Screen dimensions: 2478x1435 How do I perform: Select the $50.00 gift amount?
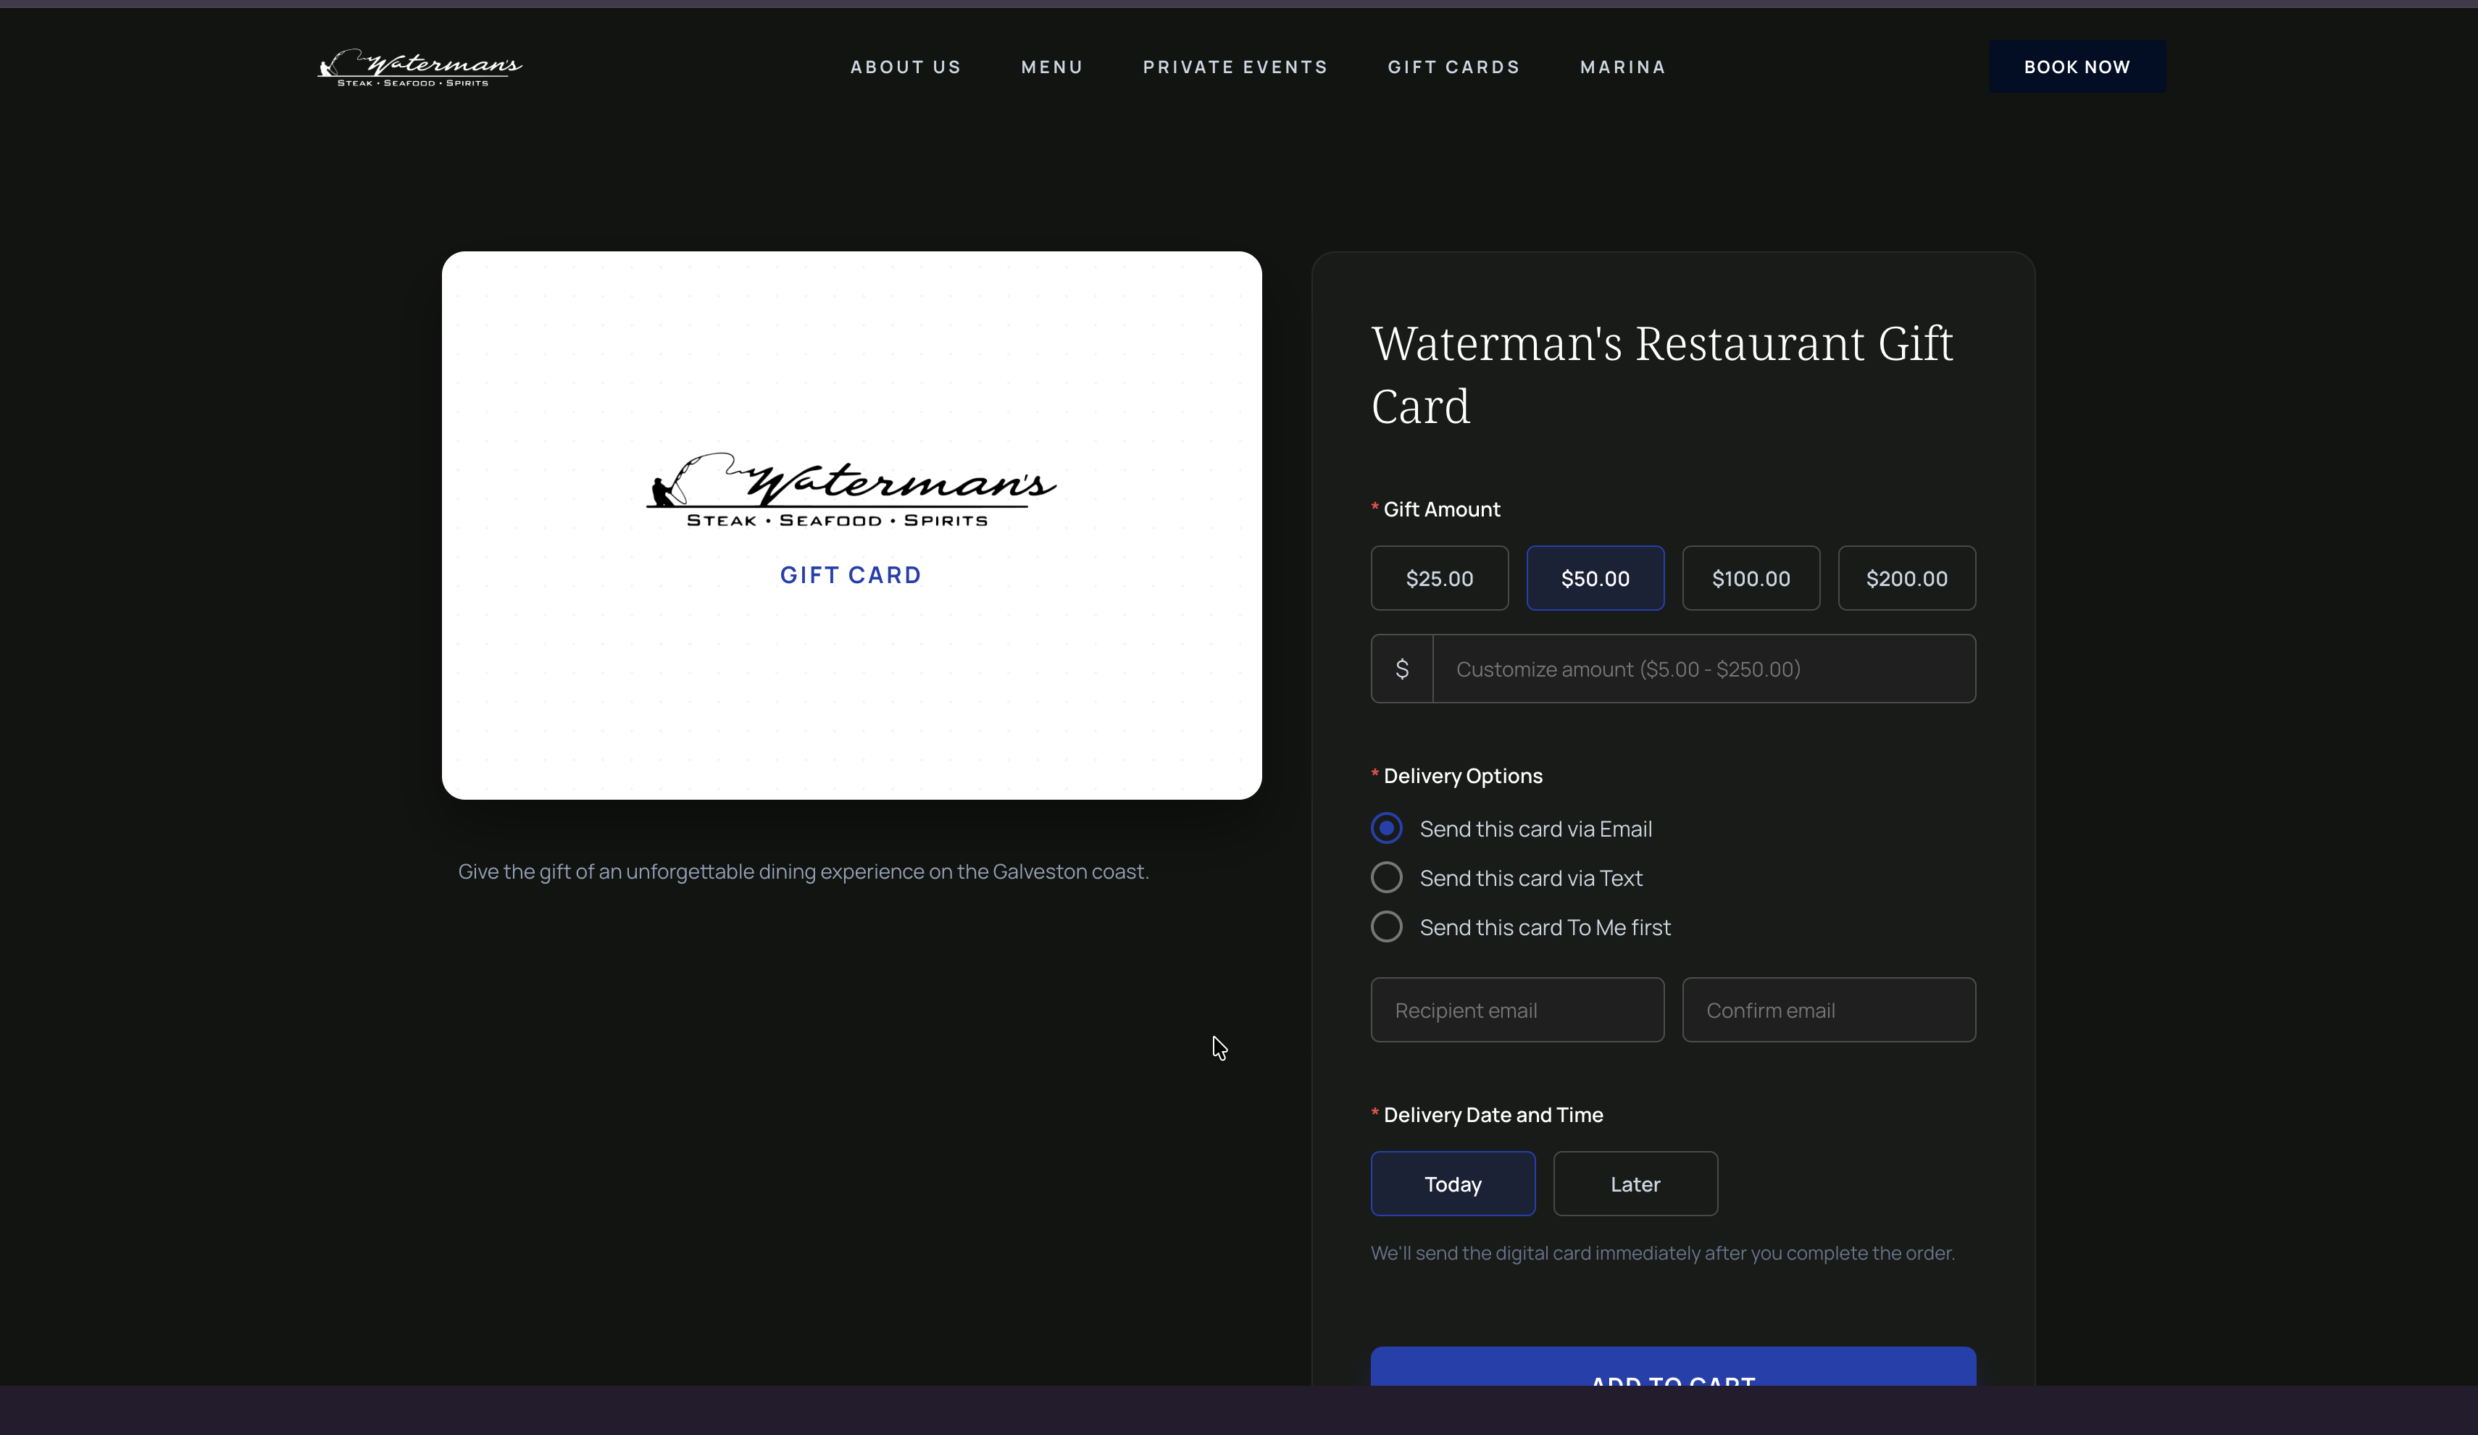click(1595, 578)
